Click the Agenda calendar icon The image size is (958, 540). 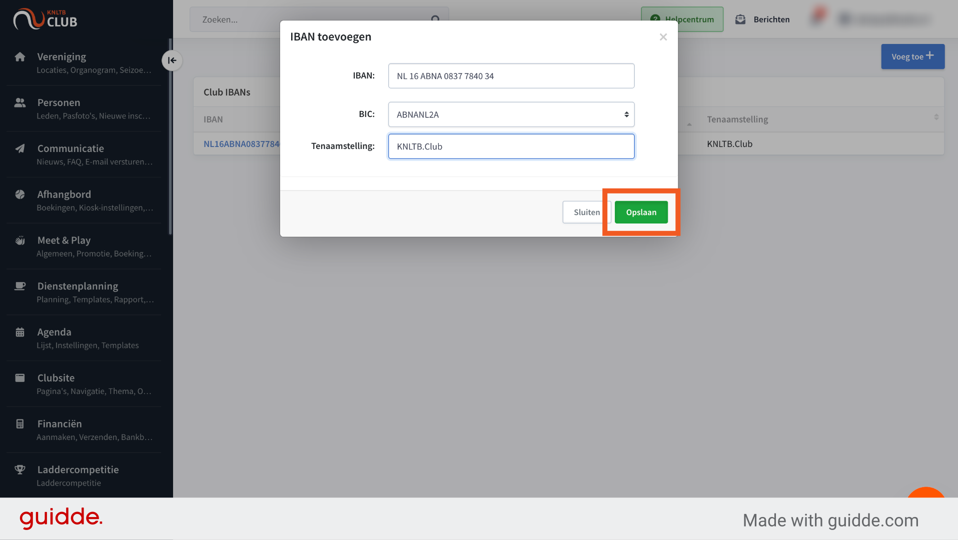tap(20, 332)
